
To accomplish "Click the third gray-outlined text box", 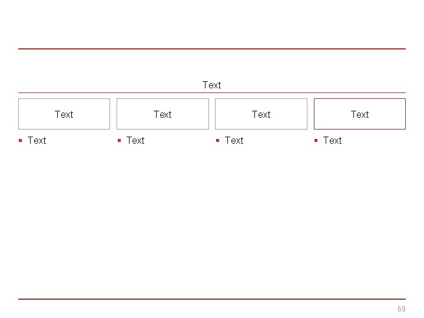I will click(261, 114).
